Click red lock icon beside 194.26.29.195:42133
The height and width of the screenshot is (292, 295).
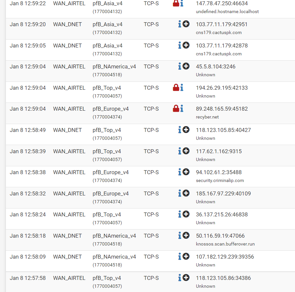(x=176, y=87)
